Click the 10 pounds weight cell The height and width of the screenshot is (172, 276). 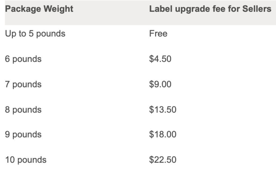point(26,160)
